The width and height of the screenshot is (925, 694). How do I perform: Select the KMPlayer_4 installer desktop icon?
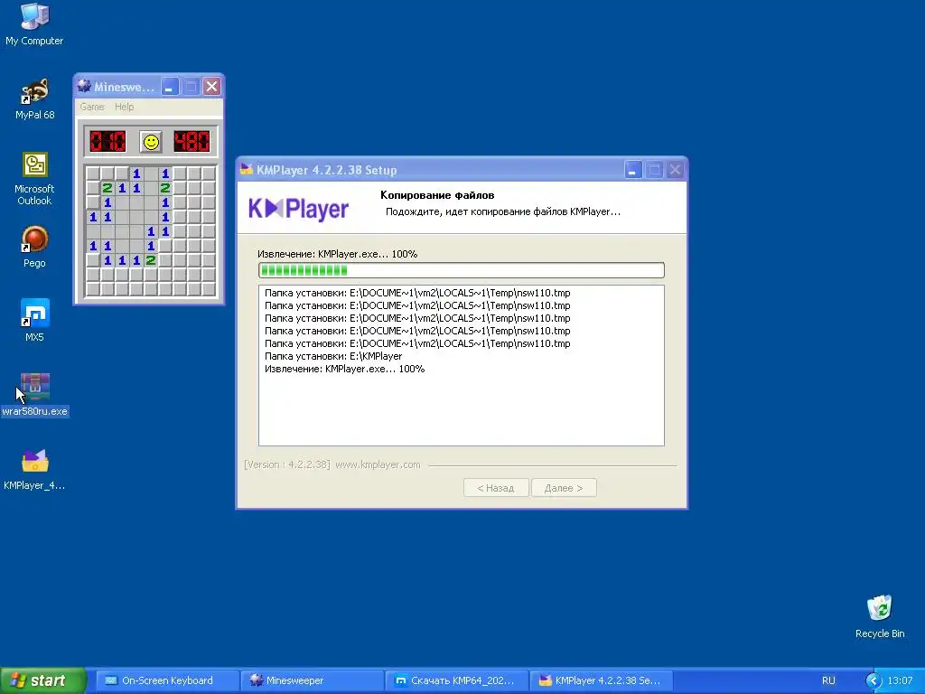click(x=34, y=469)
